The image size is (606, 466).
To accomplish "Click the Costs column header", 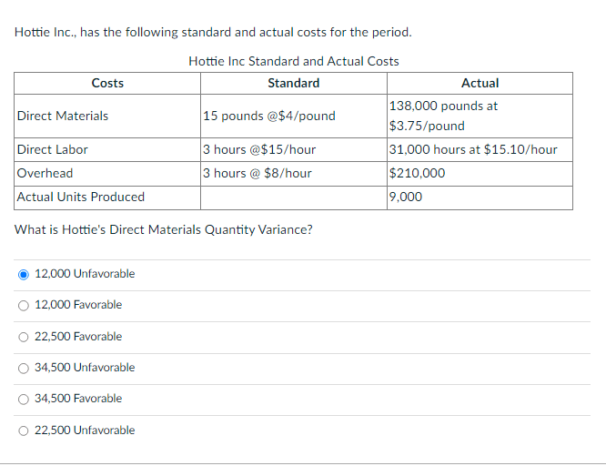I will pyautogui.click(x=107, y=83).
